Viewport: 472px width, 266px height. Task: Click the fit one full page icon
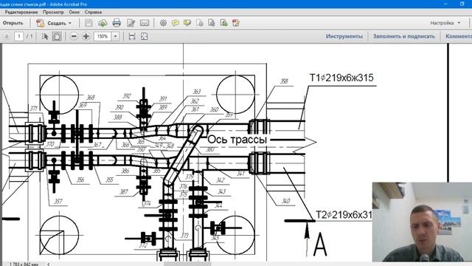(x=145, y=36)
